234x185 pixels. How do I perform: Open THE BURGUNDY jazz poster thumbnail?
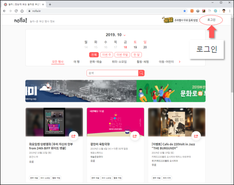pos(177,122)
